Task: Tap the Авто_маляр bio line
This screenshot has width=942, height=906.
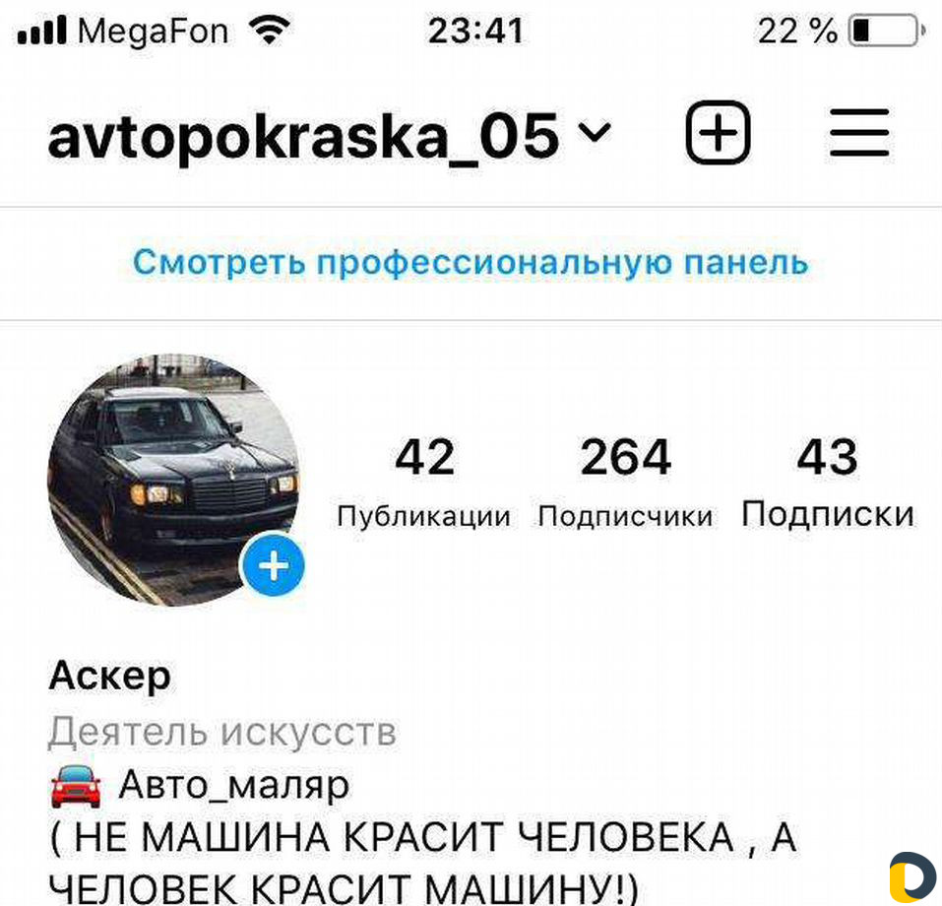Action: tap(233, 786)
